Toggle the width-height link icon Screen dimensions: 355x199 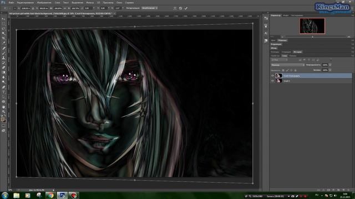click(x=65, y=8)
